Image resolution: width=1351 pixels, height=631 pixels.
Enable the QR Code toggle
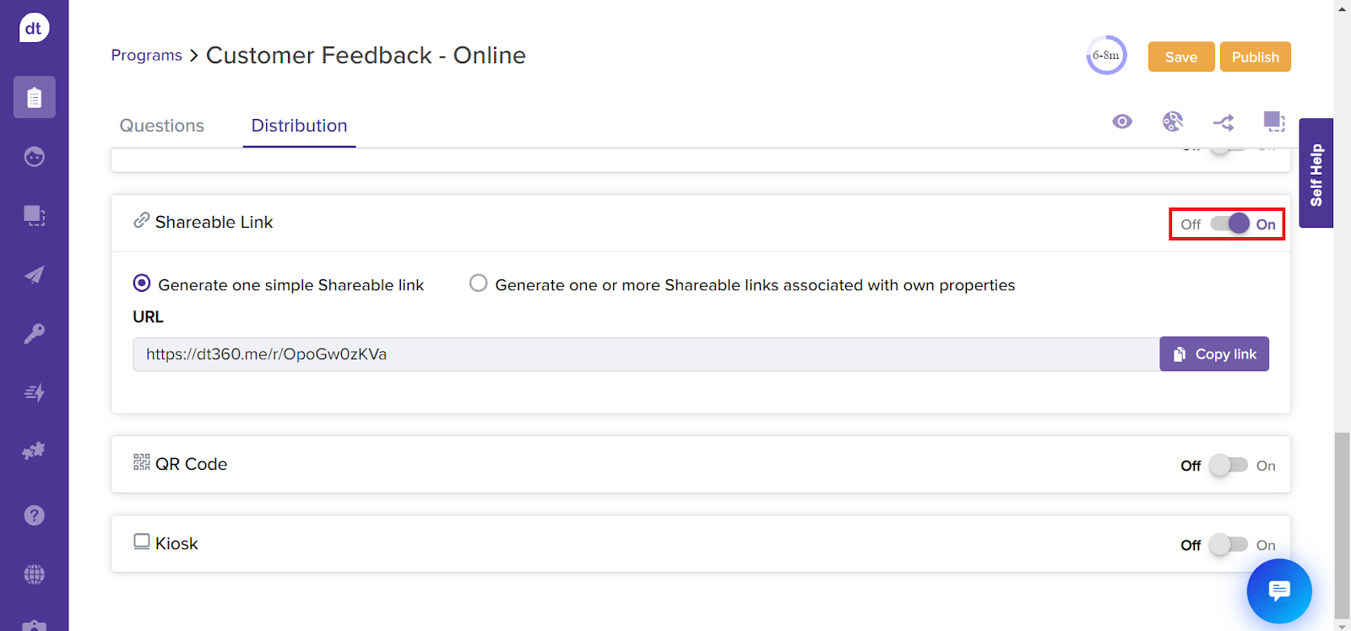(1228, 466)
